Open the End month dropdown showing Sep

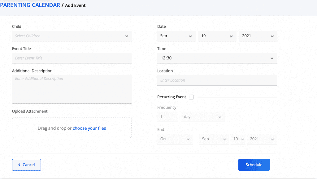[x=214, y=139]
